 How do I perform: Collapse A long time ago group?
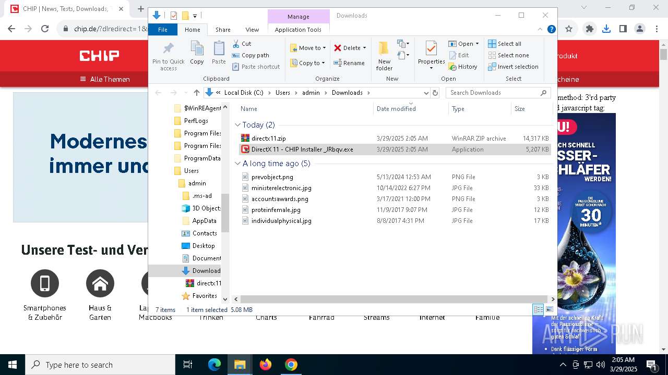click(x=238, y=164)
